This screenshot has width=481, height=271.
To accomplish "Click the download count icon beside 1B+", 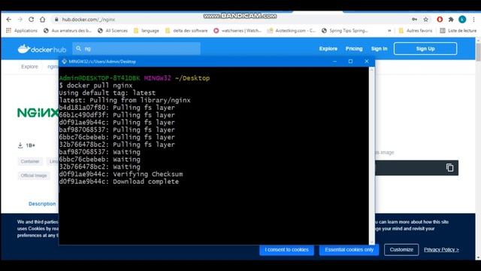I will tap(20, 145).
